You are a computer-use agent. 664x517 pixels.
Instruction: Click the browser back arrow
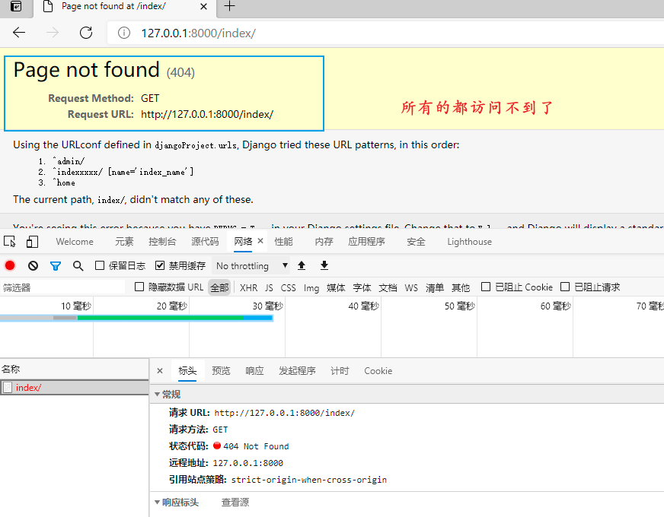tap(19, 33)
